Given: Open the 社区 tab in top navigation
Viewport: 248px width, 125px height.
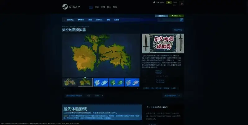Looking at the screenshot, I should 97,7.
